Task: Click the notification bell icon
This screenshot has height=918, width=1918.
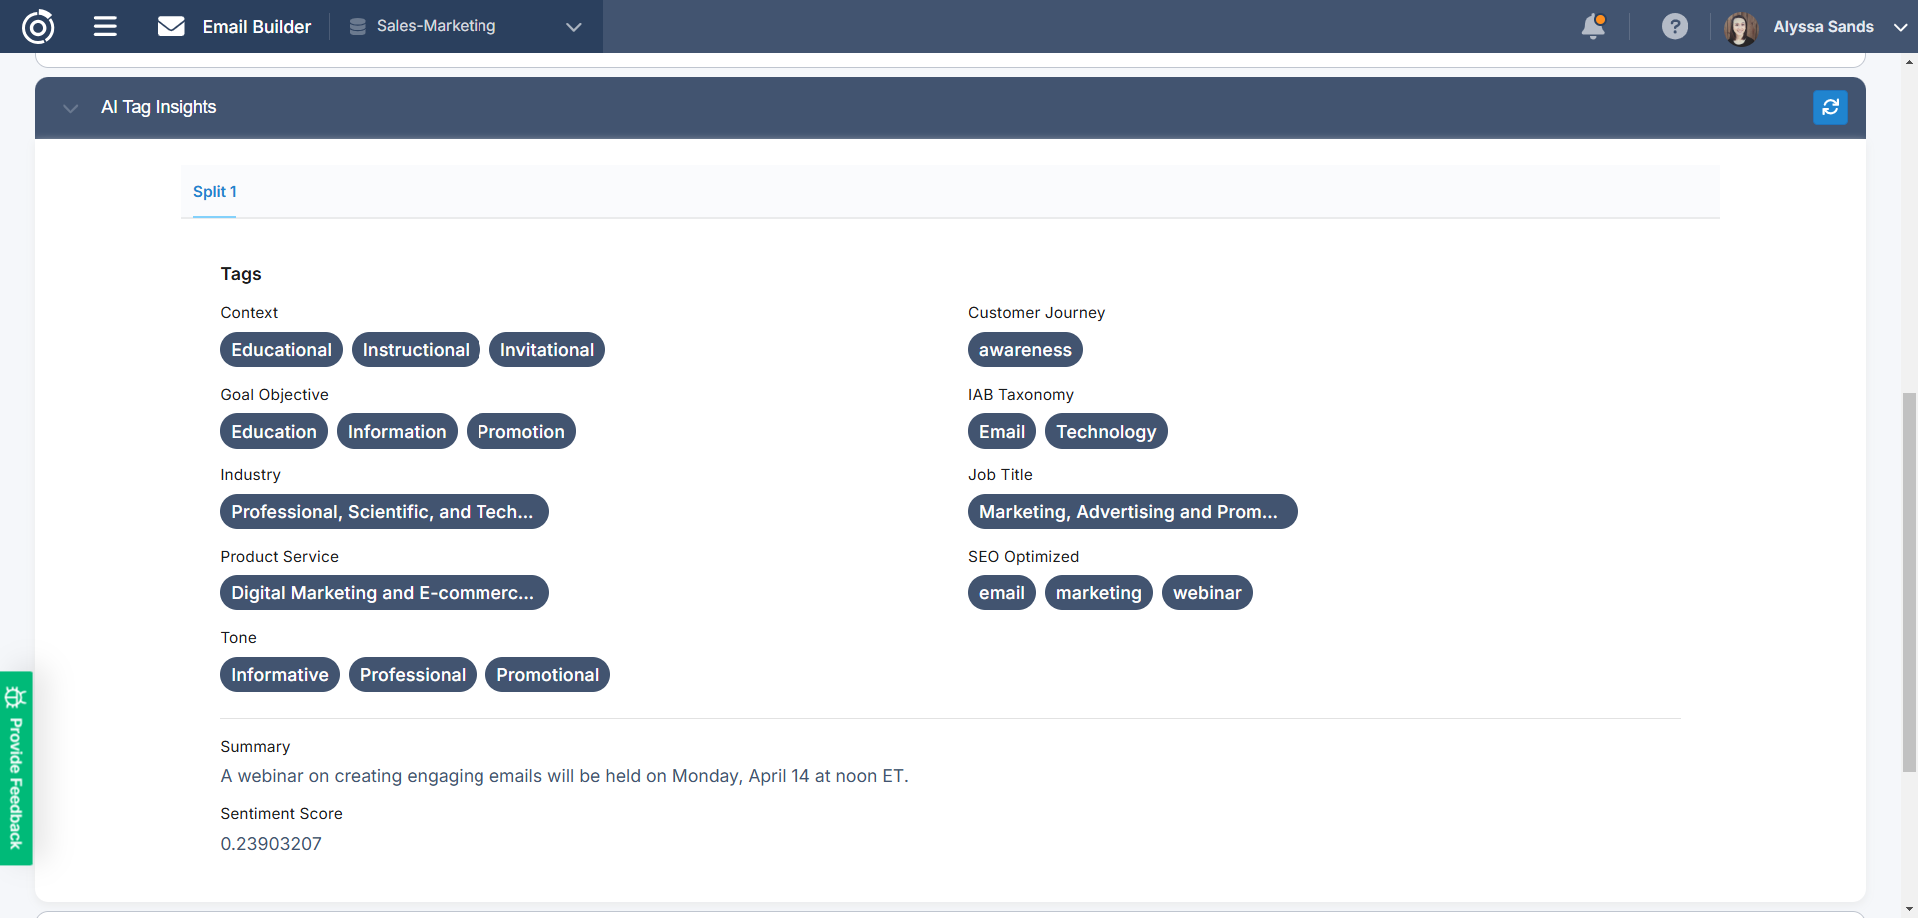Action: (x=1593, y=27)
